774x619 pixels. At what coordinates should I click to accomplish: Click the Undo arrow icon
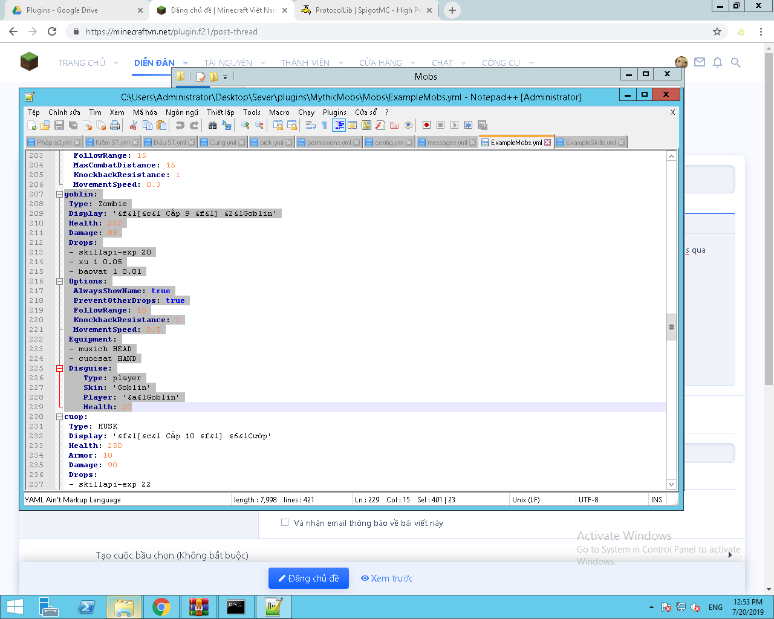(180, 125)
